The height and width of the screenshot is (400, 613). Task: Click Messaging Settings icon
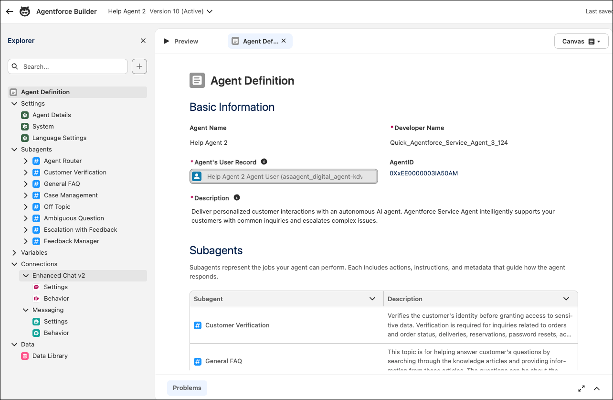36,322
